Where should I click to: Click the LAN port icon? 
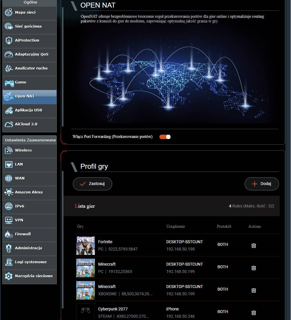pos(8,164)
